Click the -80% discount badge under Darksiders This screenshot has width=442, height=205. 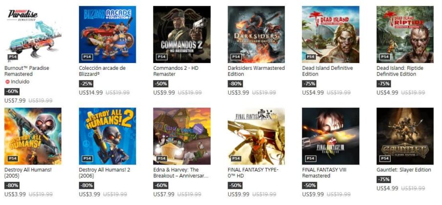[x=235, y=83]
